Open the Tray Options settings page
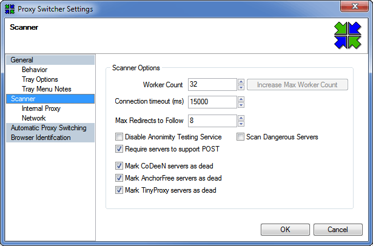The height and width of the screenshot is (246, 373). point(40,79)
